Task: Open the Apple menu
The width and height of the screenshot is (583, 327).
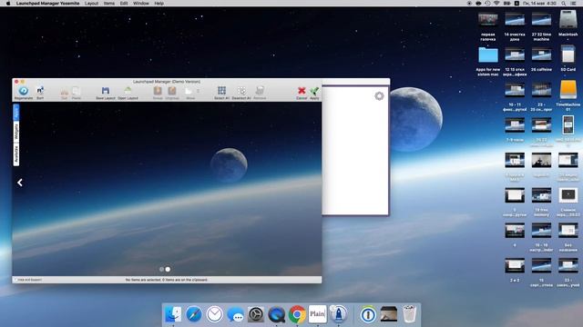Action: click(x=8, y=4)
